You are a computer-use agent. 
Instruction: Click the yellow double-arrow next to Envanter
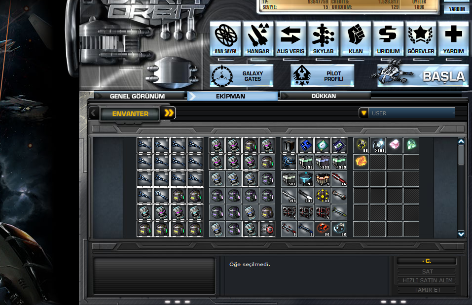coord(169,113)
